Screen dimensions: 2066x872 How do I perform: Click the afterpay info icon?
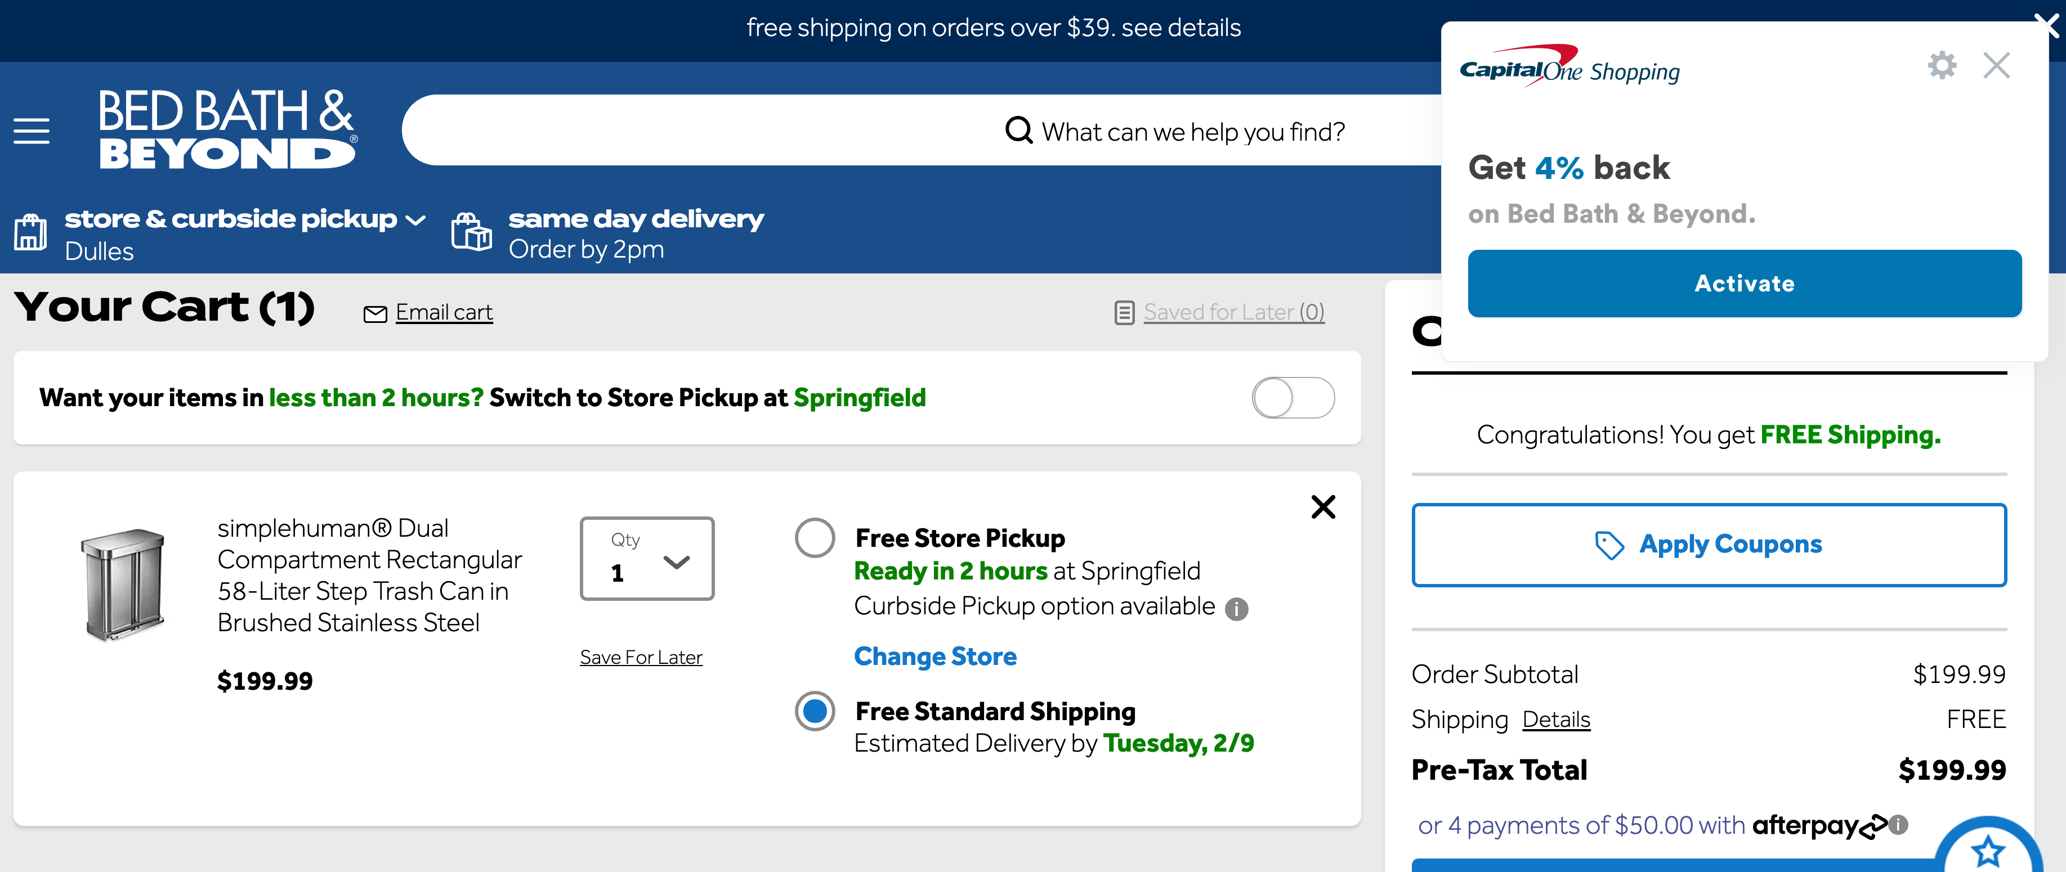coord(1898,824)
